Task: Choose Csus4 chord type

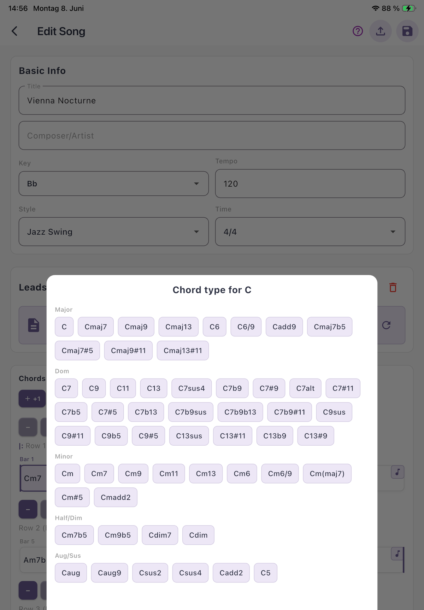Action: (x=190, y=573)
